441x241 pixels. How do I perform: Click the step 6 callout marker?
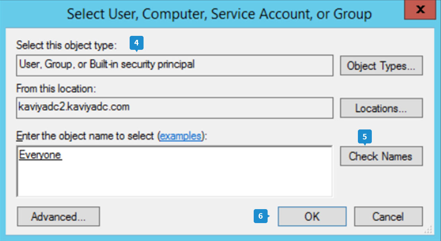260,216
